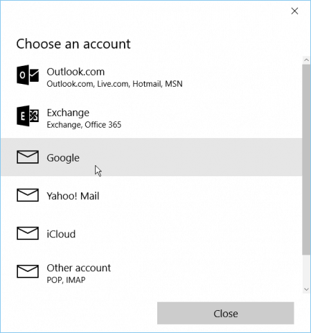Click the Close button at the bottom

coord(226,313)
